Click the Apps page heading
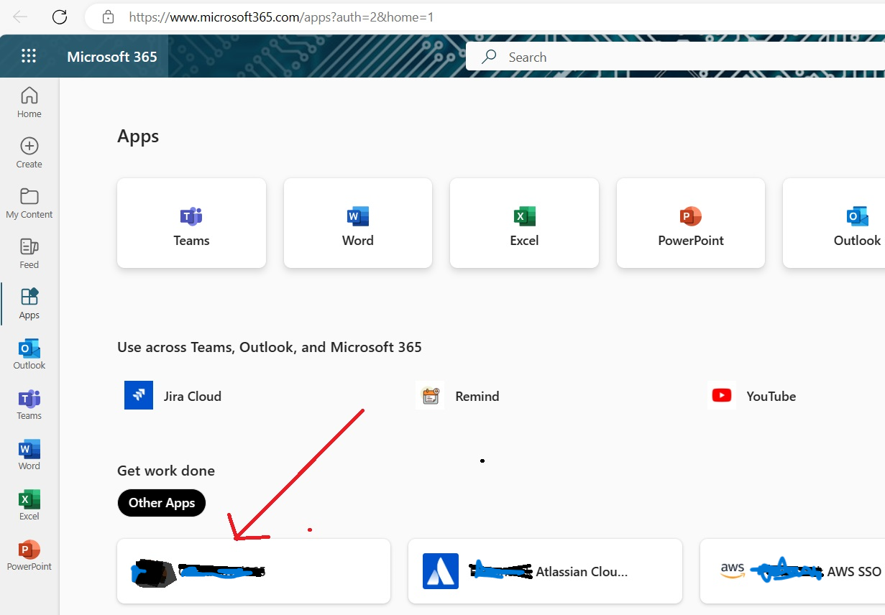885x615 pixels. click(138, 137)
